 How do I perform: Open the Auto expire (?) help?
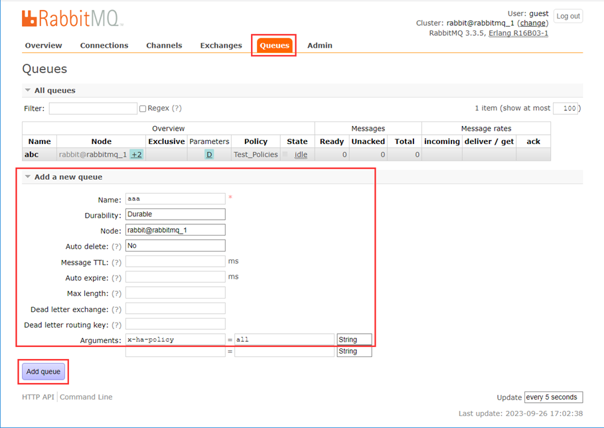point(116,278)
